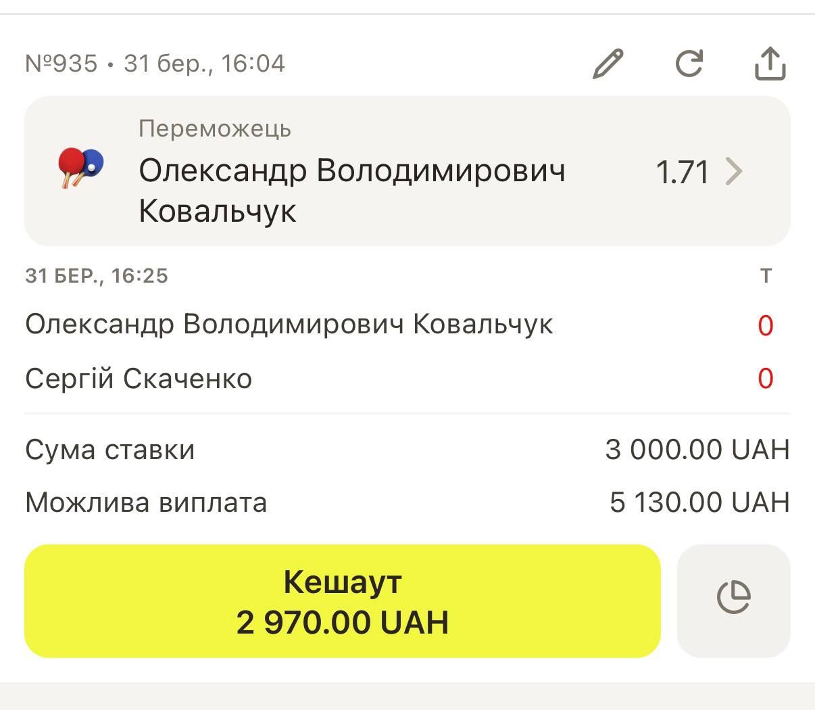
Task: Click the 1.71 odds value
Action: point(682,172)
